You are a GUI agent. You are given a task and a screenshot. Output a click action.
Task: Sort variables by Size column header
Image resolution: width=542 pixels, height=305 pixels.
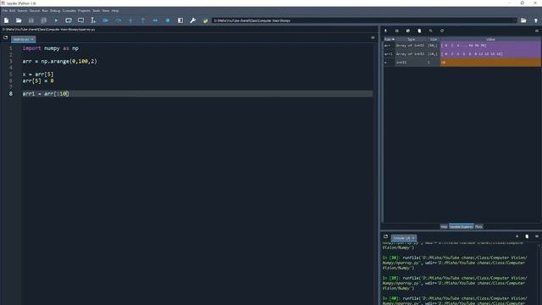coord(434,39)
